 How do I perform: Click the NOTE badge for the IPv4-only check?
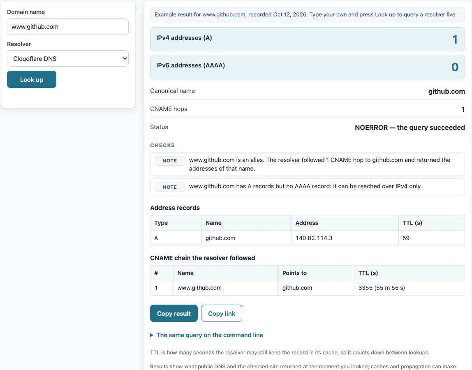click(170, 187)
